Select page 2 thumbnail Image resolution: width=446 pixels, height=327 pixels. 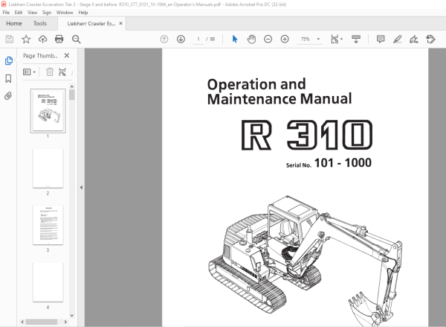pos(48,168)
